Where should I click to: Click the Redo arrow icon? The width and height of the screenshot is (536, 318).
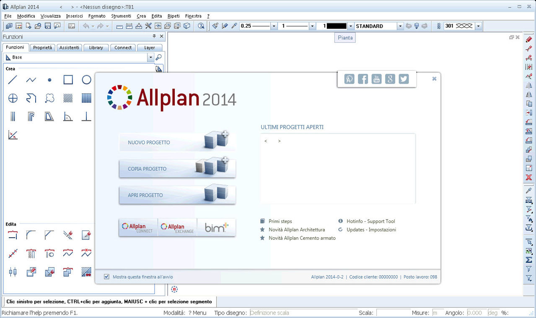(x=100, y=26)
